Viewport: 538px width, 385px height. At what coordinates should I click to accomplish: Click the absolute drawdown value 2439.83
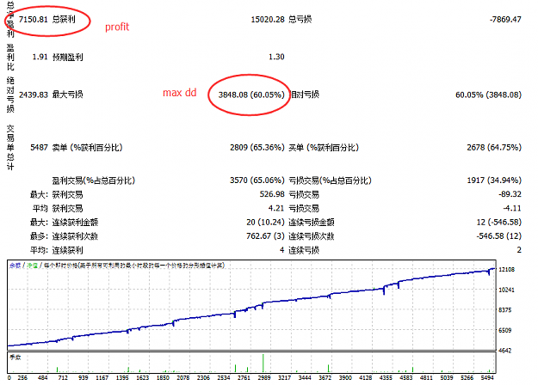pos(34,95)
